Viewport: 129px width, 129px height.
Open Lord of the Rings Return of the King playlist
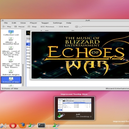tap(11, 52)
